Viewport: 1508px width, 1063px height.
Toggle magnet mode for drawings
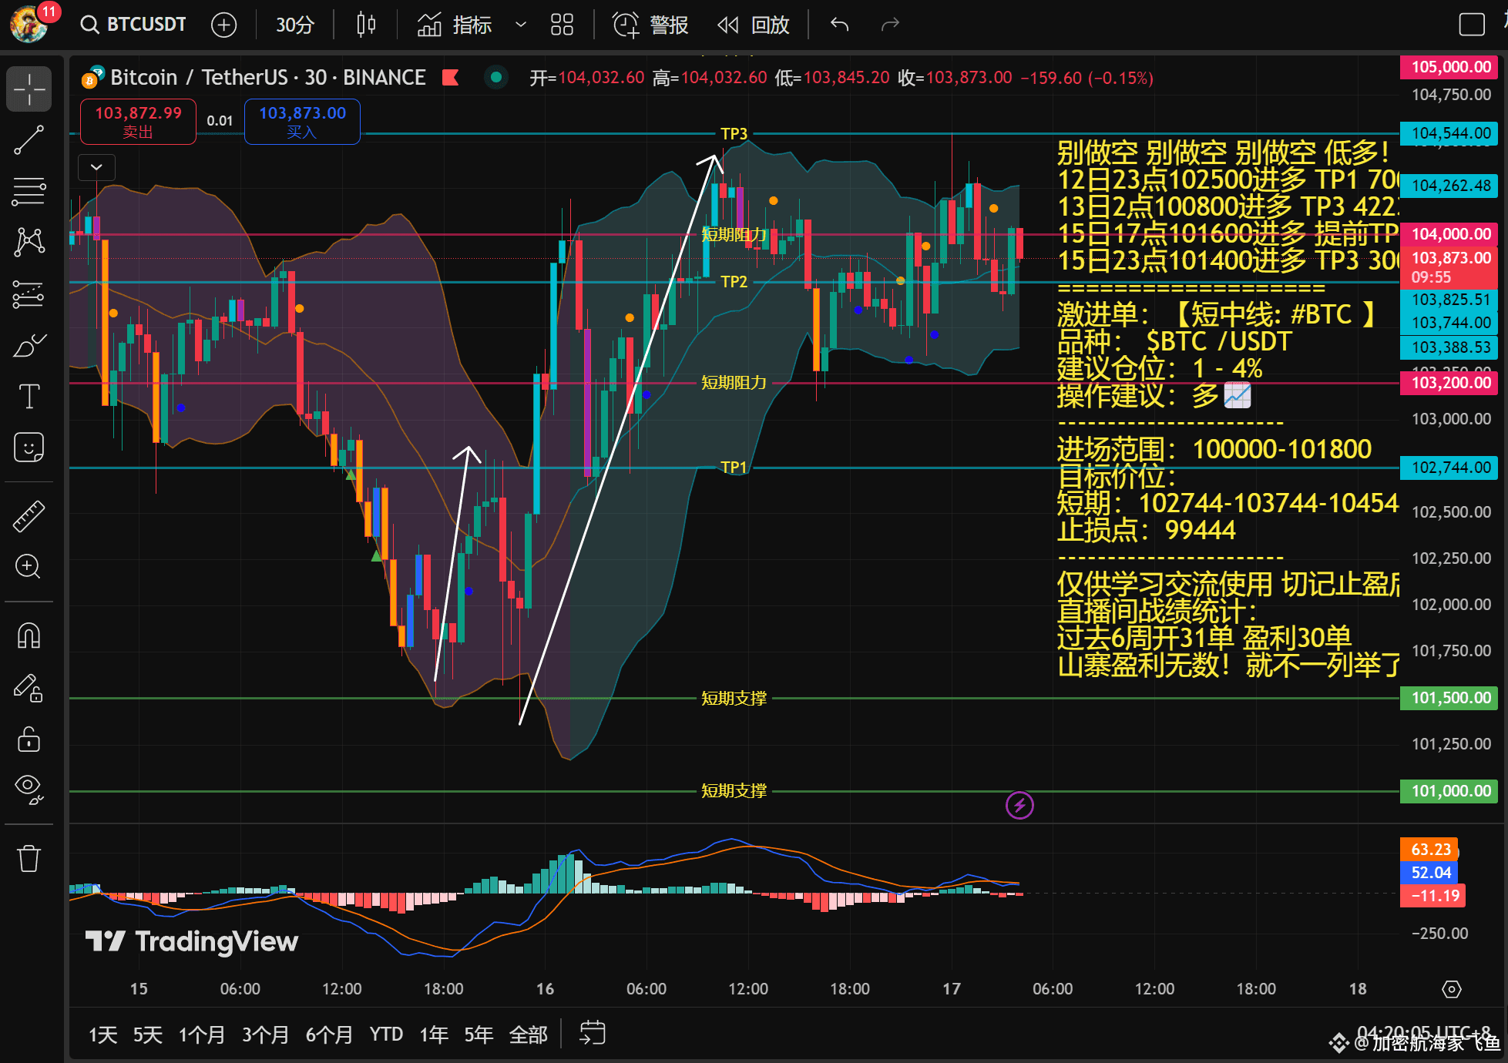click(x=29, y=636)
